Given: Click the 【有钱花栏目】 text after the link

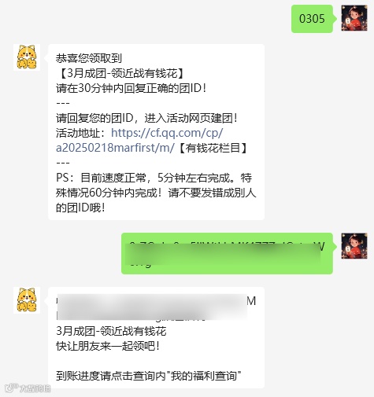Looking at the screenshot, I should click(x=213, y=148).
